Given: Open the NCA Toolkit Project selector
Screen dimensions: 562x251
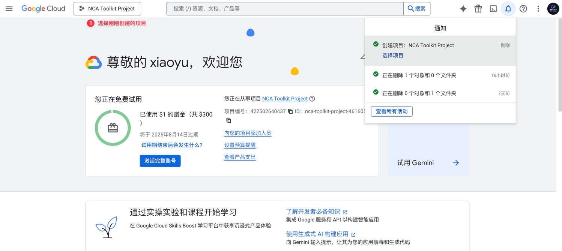Looking at the screenshot, I should (107, 8).
